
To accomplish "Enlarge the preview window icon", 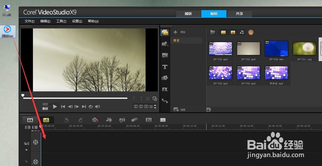I will click(x=155, y=98).
